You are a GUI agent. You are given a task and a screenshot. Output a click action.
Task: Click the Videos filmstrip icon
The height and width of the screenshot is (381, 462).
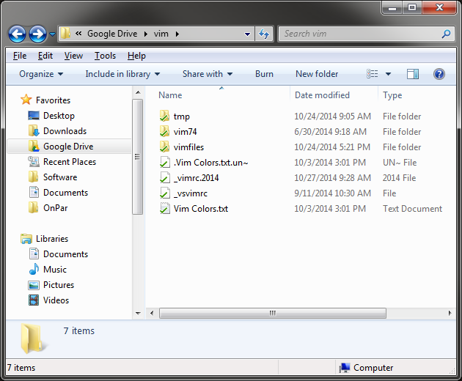(34, 300)
